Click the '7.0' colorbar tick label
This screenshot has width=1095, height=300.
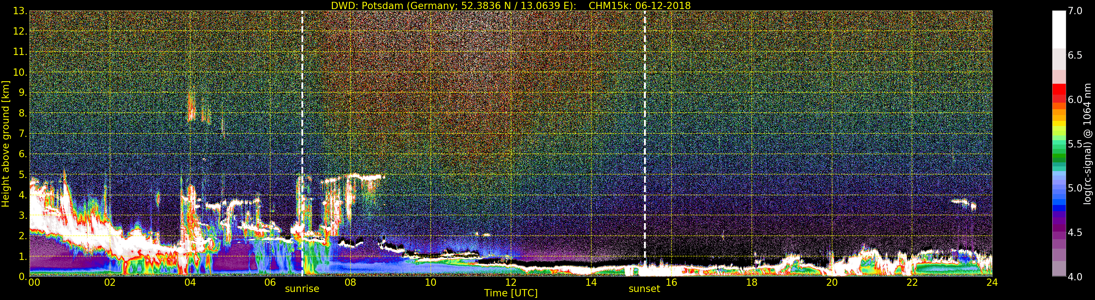[1075, 11]
